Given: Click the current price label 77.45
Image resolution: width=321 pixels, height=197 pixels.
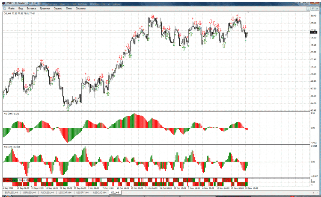Looking at the screenshot, I should (x=313, y=32).
